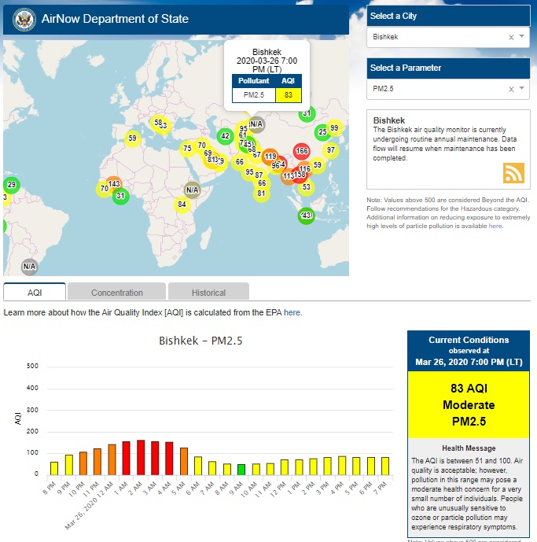Click the green 29 AQI map marker
The width and height of the screenshot is (537, 542).
pyautogui.click(x=12, y=186)
